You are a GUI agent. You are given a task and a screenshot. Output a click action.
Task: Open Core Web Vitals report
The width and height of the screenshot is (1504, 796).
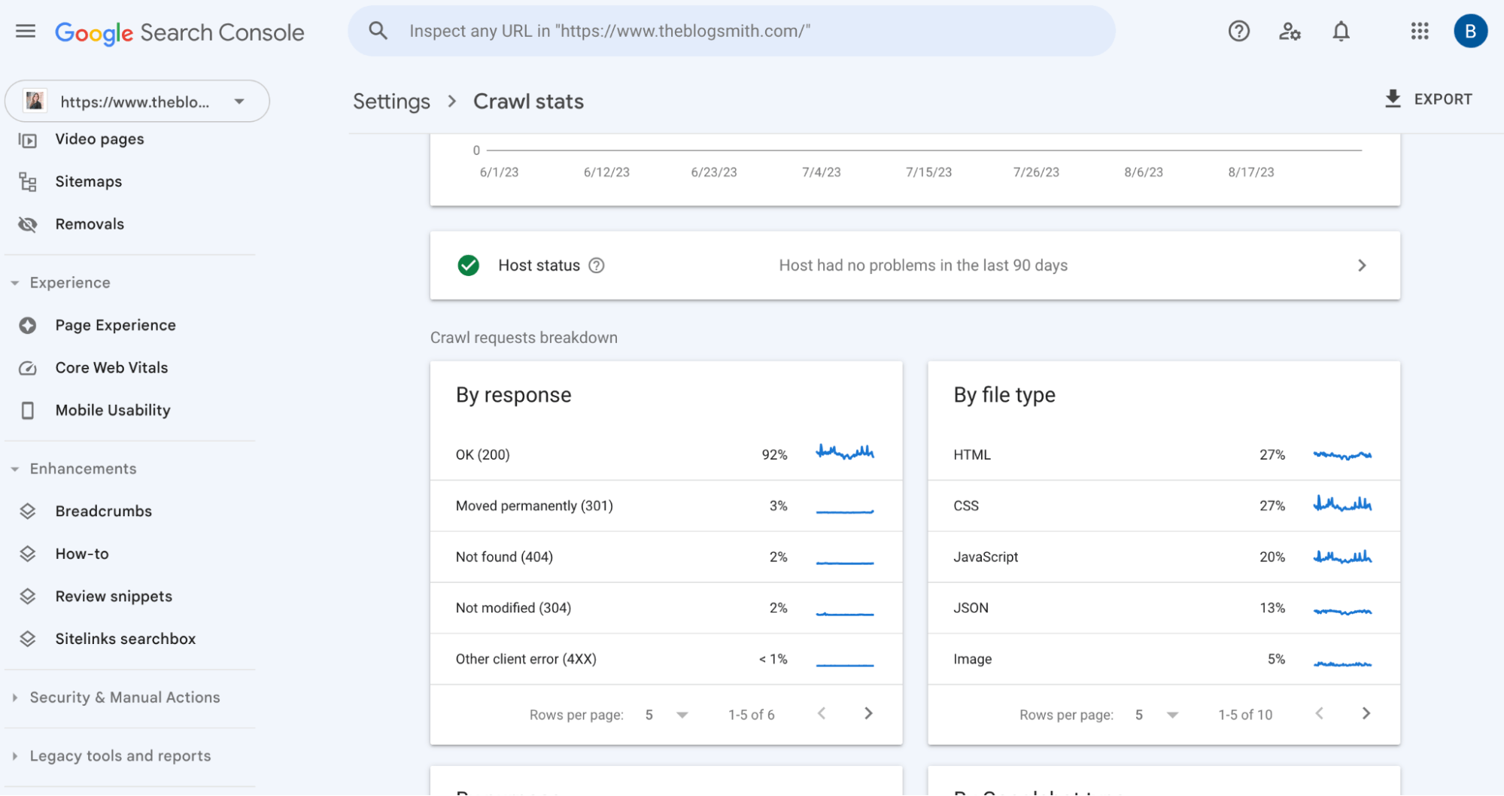coord(111,368)
